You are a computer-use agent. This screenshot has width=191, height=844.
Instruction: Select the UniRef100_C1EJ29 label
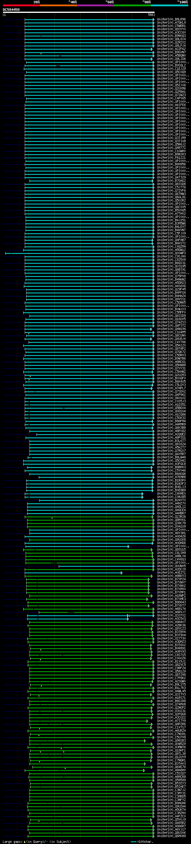click(x=171, y=69)
